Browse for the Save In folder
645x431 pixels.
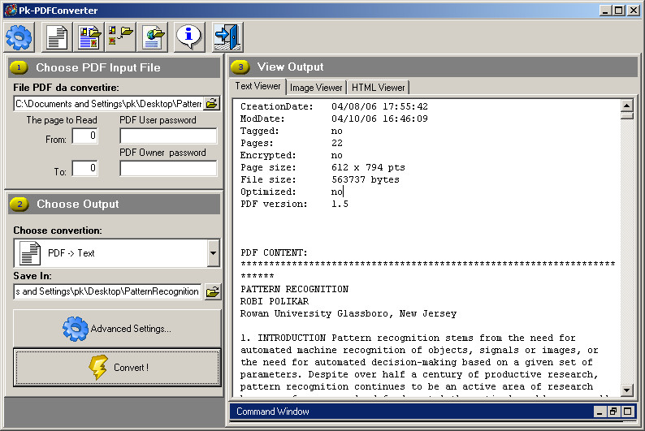click(x=213, y=291)
